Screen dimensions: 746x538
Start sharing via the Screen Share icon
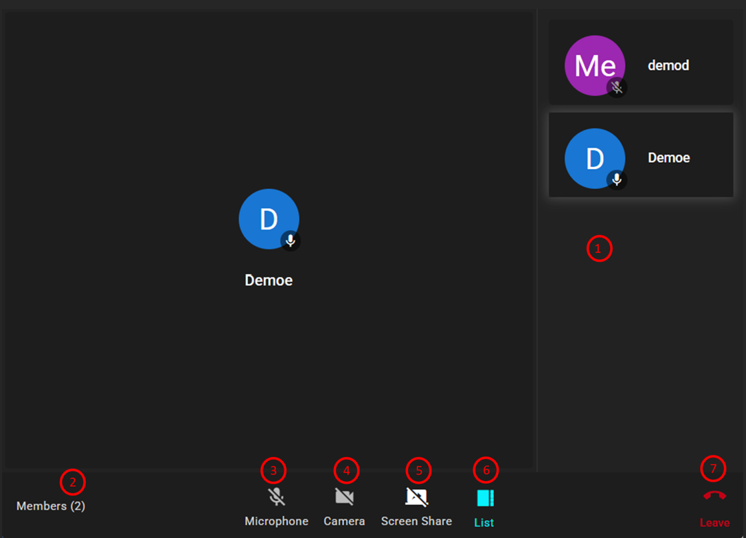click(417, 497)
